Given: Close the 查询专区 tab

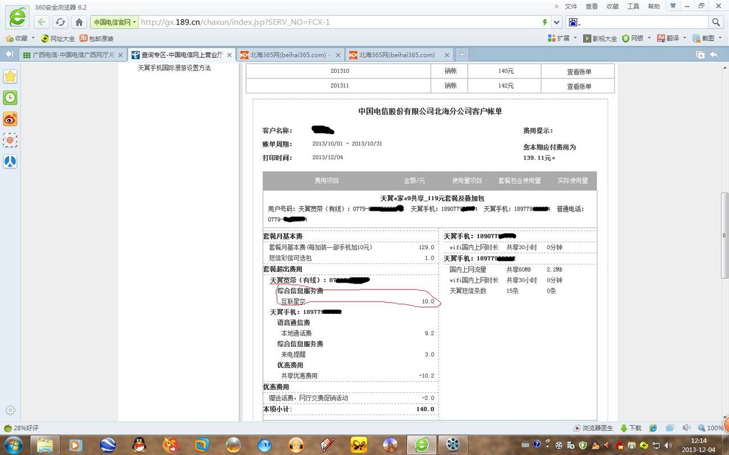Looking at the screenshot, I should tap(230, 55).
